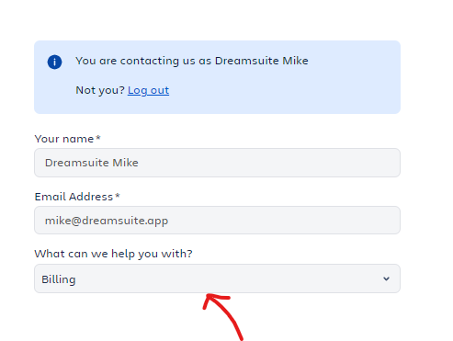Click the "You are contacting us as" banner text
The height and width of the screenshot is (341, 453).
pyautogui.click(x=143, y=61)
